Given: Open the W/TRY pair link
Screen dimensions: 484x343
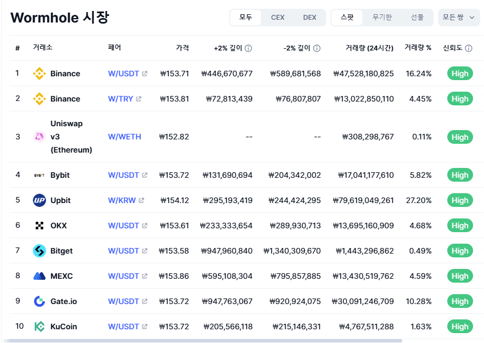Looking at the screenshot, I should (x=121, y=99).
